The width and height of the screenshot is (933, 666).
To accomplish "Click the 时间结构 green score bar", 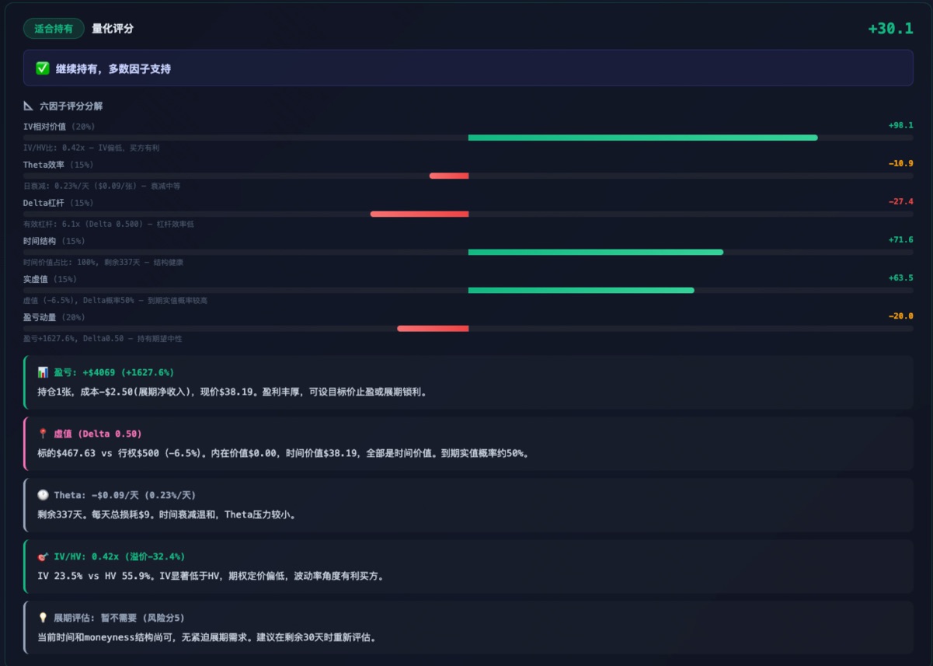I will pos(595,252).
